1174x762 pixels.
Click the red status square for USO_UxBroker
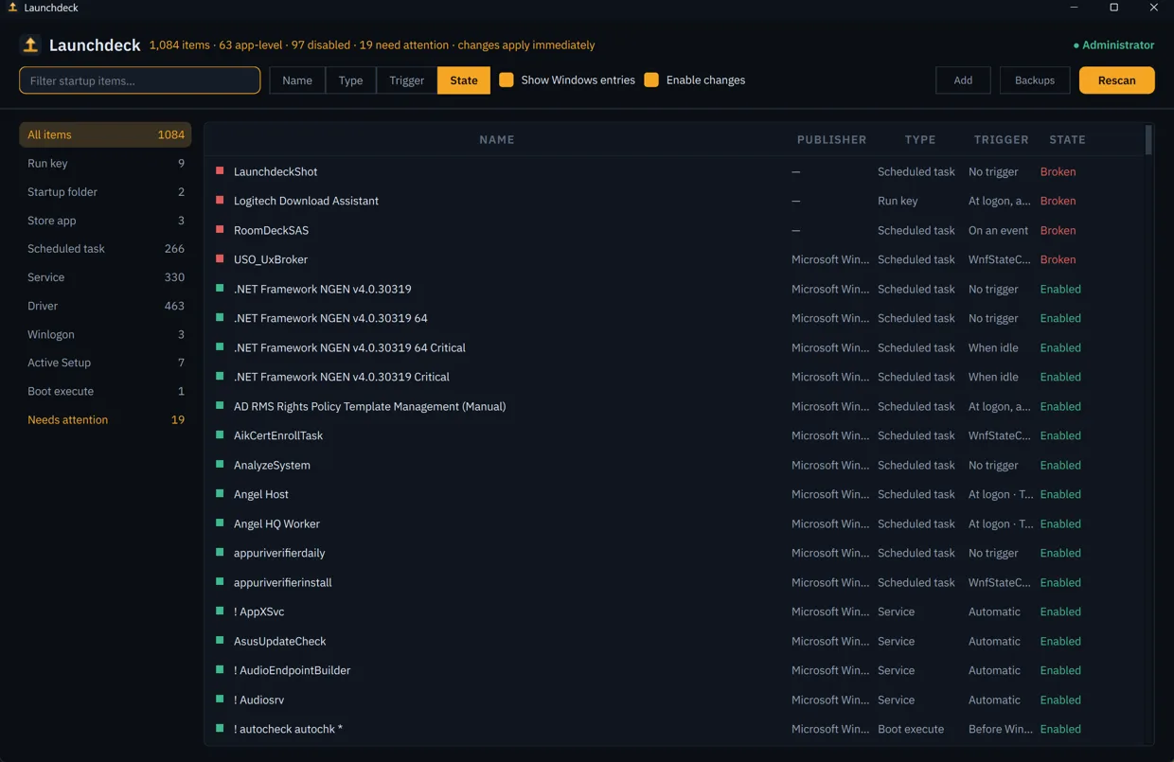coord(220,259)
